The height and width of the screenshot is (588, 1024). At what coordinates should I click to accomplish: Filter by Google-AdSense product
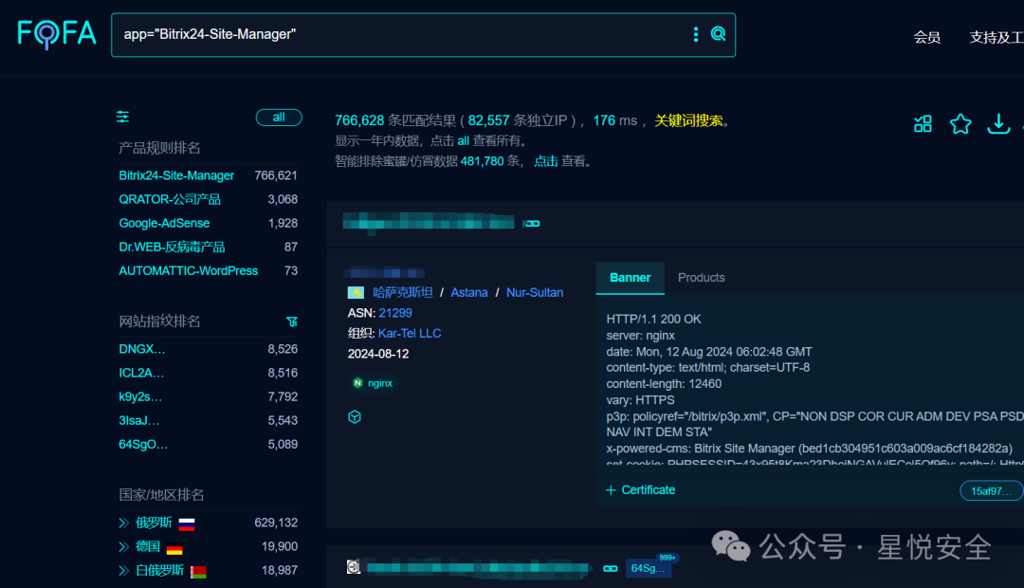(x=164, y=224)
